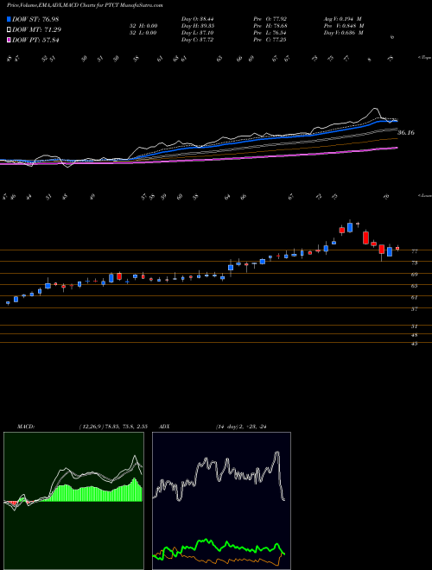Click the 'Pre L: 76.34' value
Image resolution: width=432 pixels, height=570 pixels.
271,33
